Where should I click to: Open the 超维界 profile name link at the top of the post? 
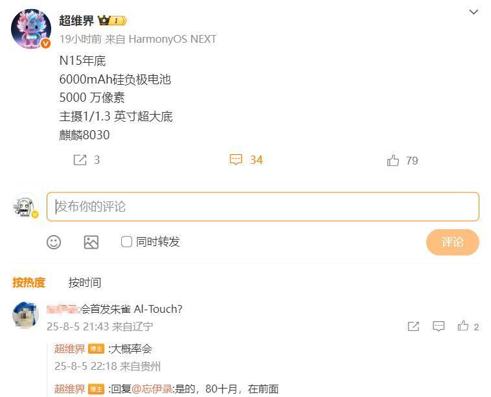point(76,21)
